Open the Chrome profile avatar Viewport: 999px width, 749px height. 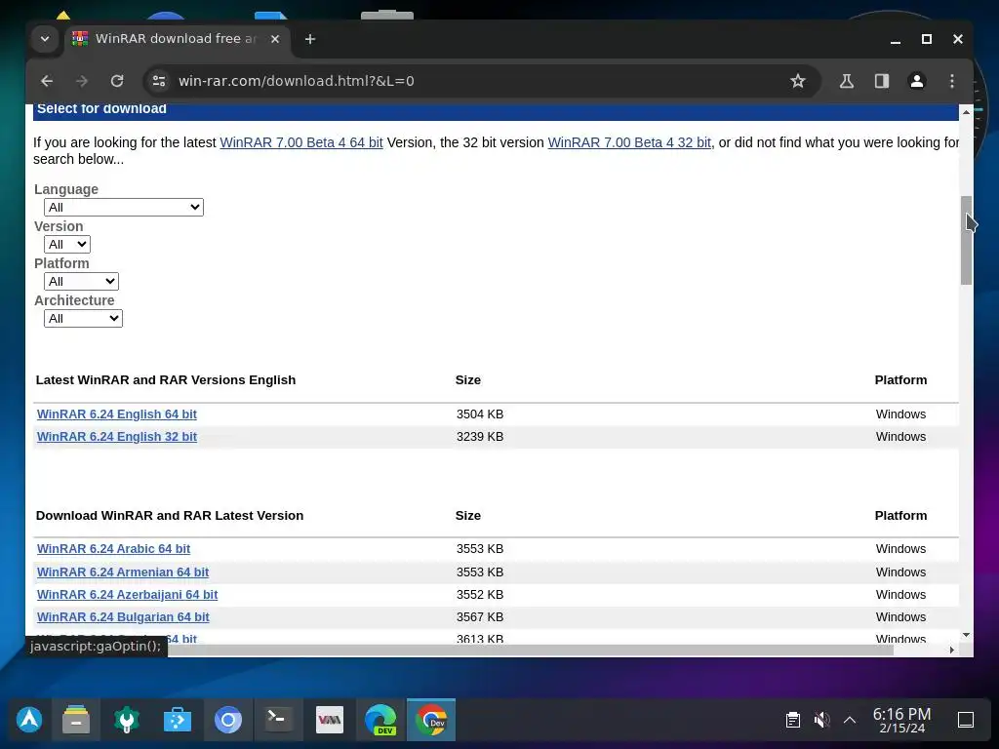(917, 81)
